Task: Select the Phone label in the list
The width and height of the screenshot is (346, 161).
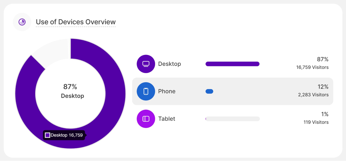Action: tap(167, 91)
